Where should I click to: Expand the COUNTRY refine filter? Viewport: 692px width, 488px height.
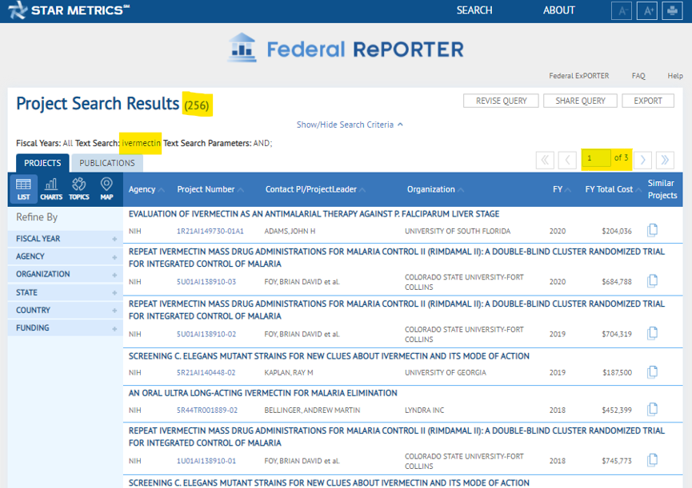tap(66, 310)
